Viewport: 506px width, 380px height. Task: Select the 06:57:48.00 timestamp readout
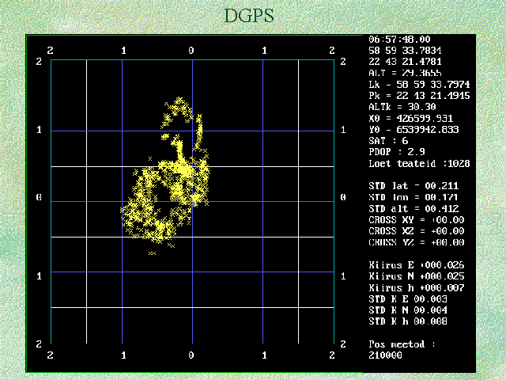click(x=399, y=39)
